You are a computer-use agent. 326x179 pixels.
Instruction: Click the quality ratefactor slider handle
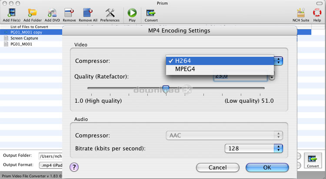click(166, 88)
